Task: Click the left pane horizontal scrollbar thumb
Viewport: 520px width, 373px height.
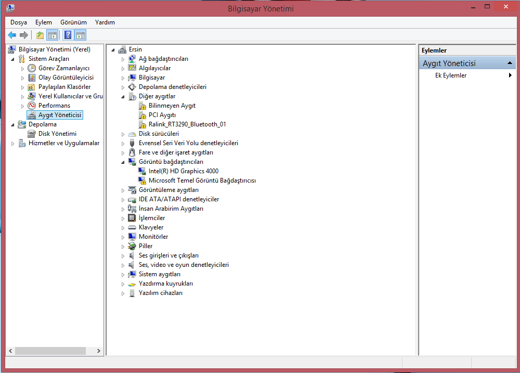Action: (50, 351)
